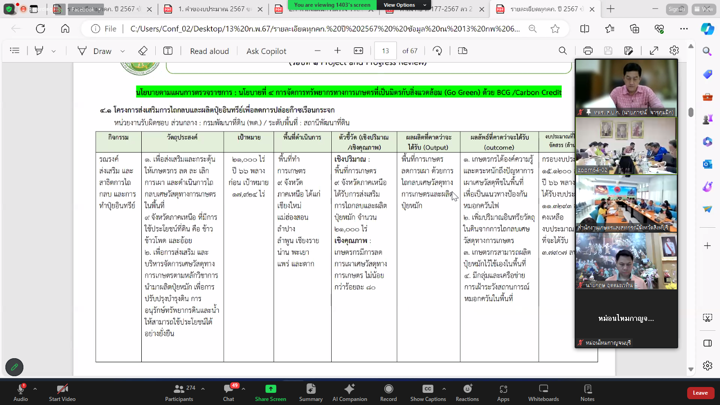Rotate the PDF page
The width and height of the screenshot is (720, 405).
click(x=437, y=51)
